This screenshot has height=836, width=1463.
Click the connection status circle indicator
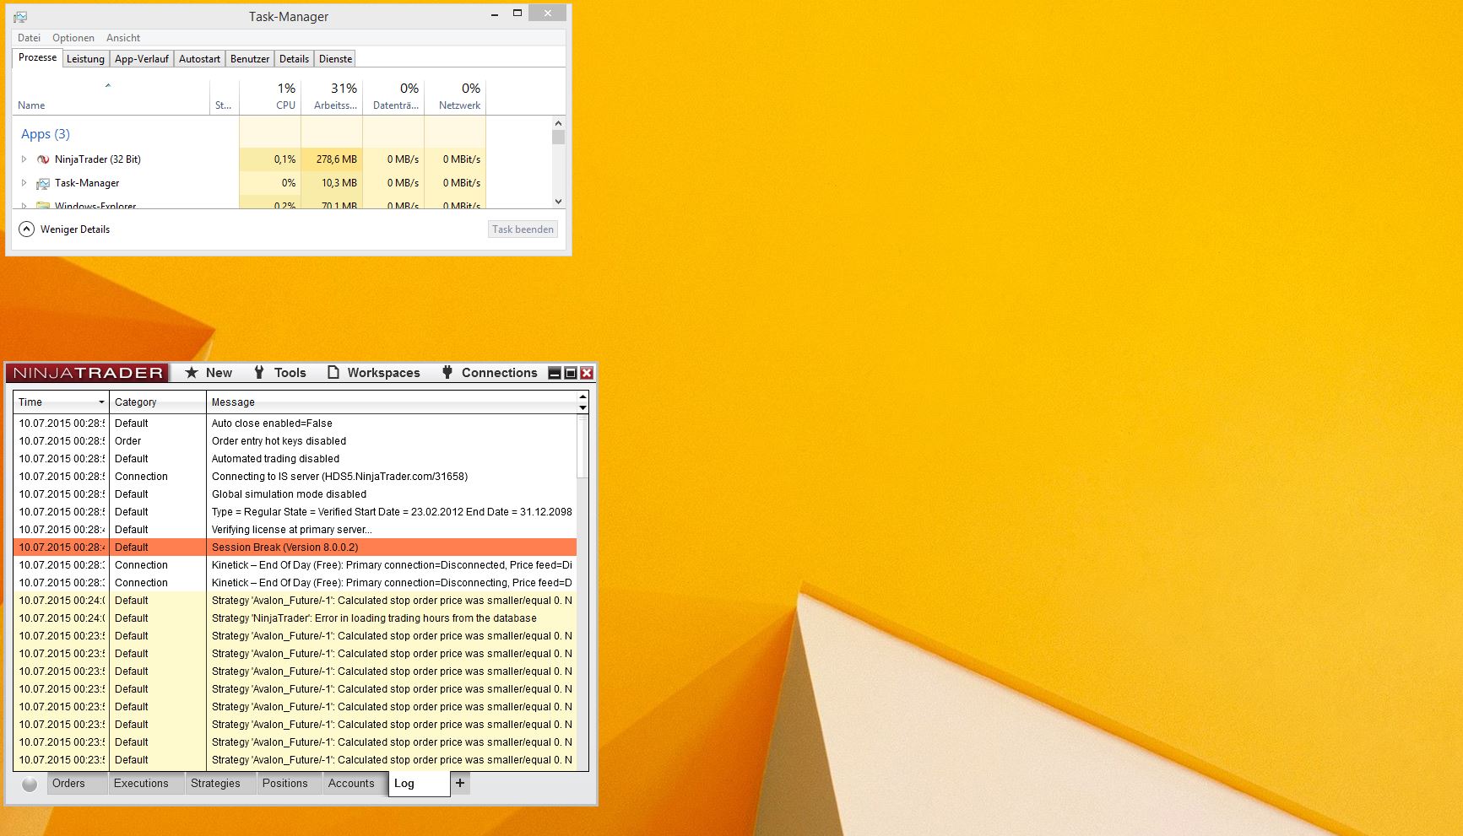30,784
